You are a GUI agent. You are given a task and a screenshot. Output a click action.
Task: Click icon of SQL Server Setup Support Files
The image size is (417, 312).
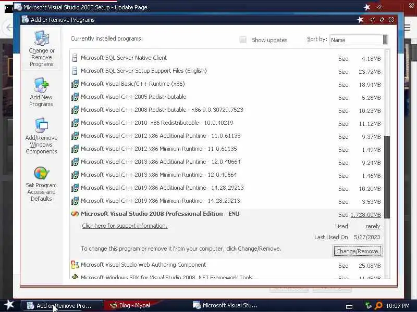pos(75,71)
